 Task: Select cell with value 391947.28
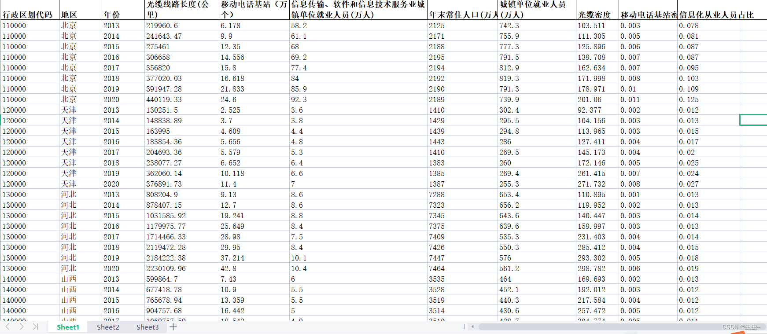(182, 89)
